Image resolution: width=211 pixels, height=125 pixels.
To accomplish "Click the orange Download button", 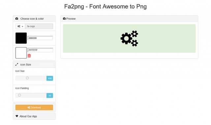I will (x=34, y=108).
